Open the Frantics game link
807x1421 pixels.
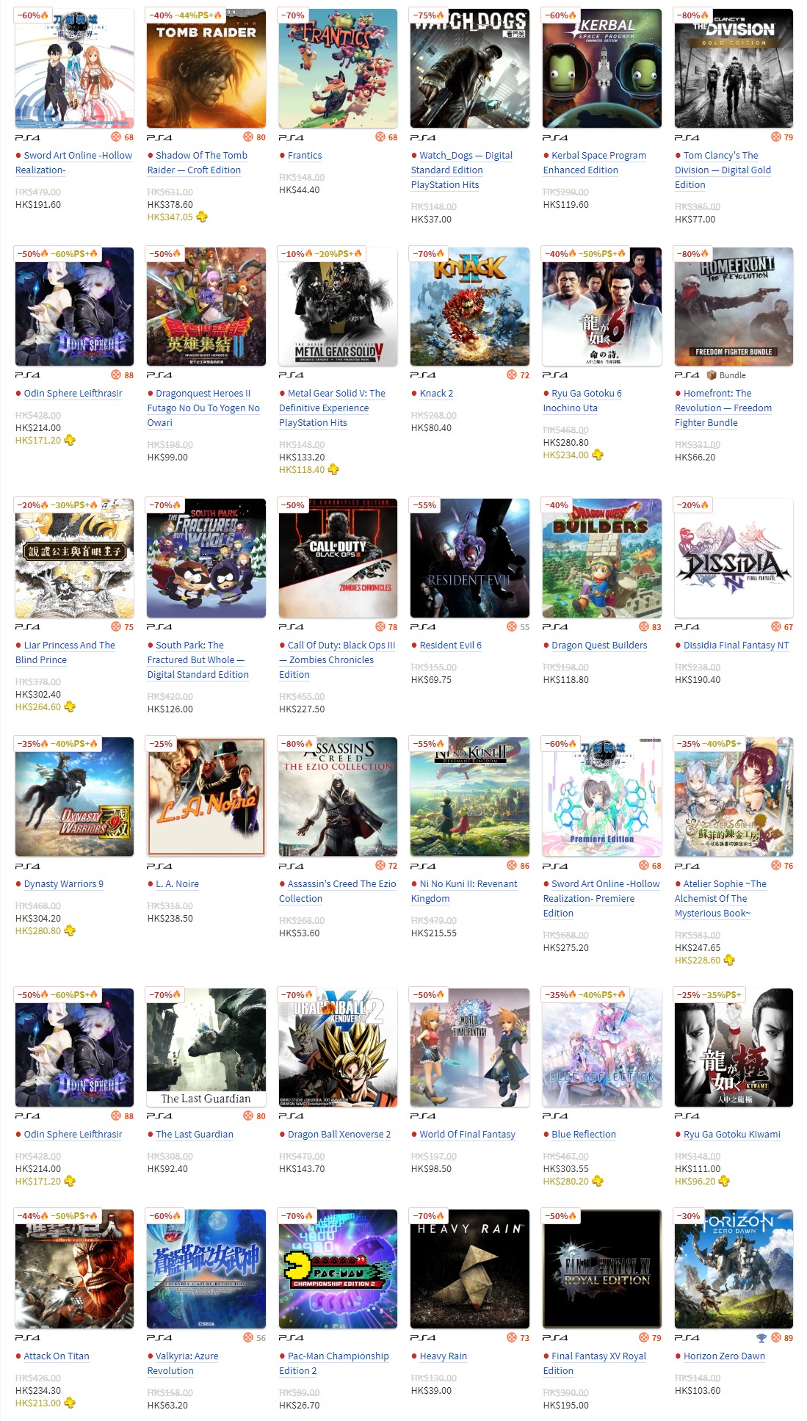pyautogui.click(x=305, y=156)
